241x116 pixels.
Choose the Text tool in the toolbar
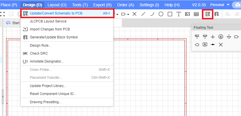click(179, 14)
